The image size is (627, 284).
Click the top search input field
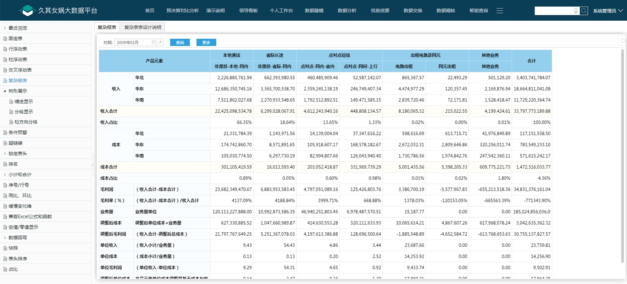[553, 11]
